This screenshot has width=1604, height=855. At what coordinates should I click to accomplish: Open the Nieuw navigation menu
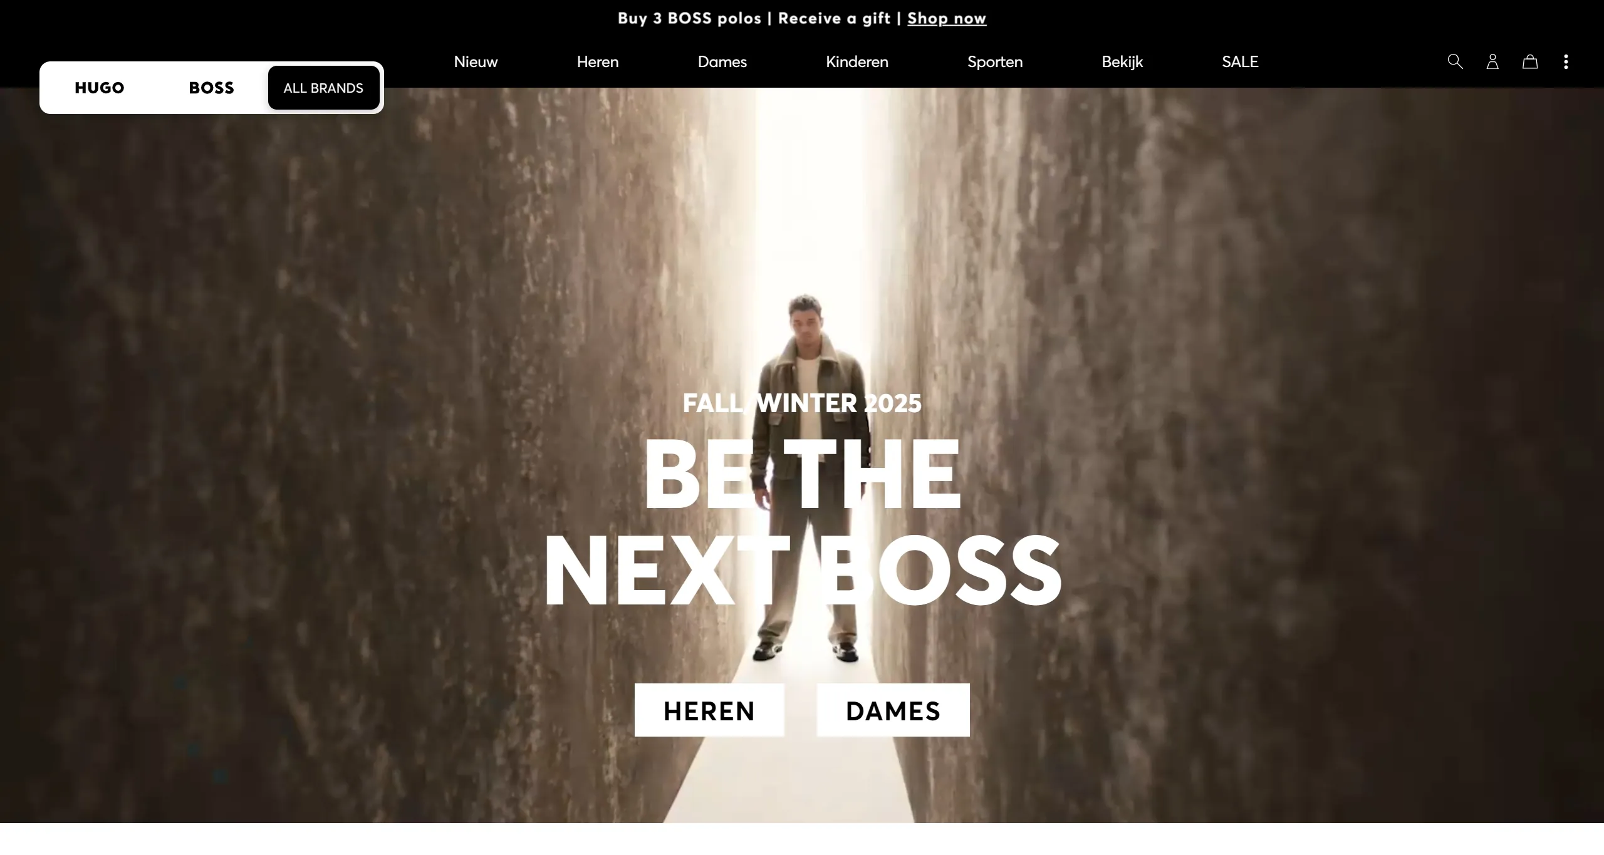pyautogui.click(x=476, y=61)
